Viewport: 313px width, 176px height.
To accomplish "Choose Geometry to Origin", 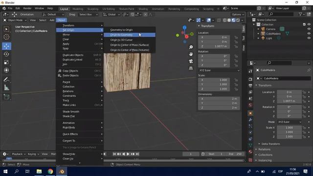I will tap(129, 30).
